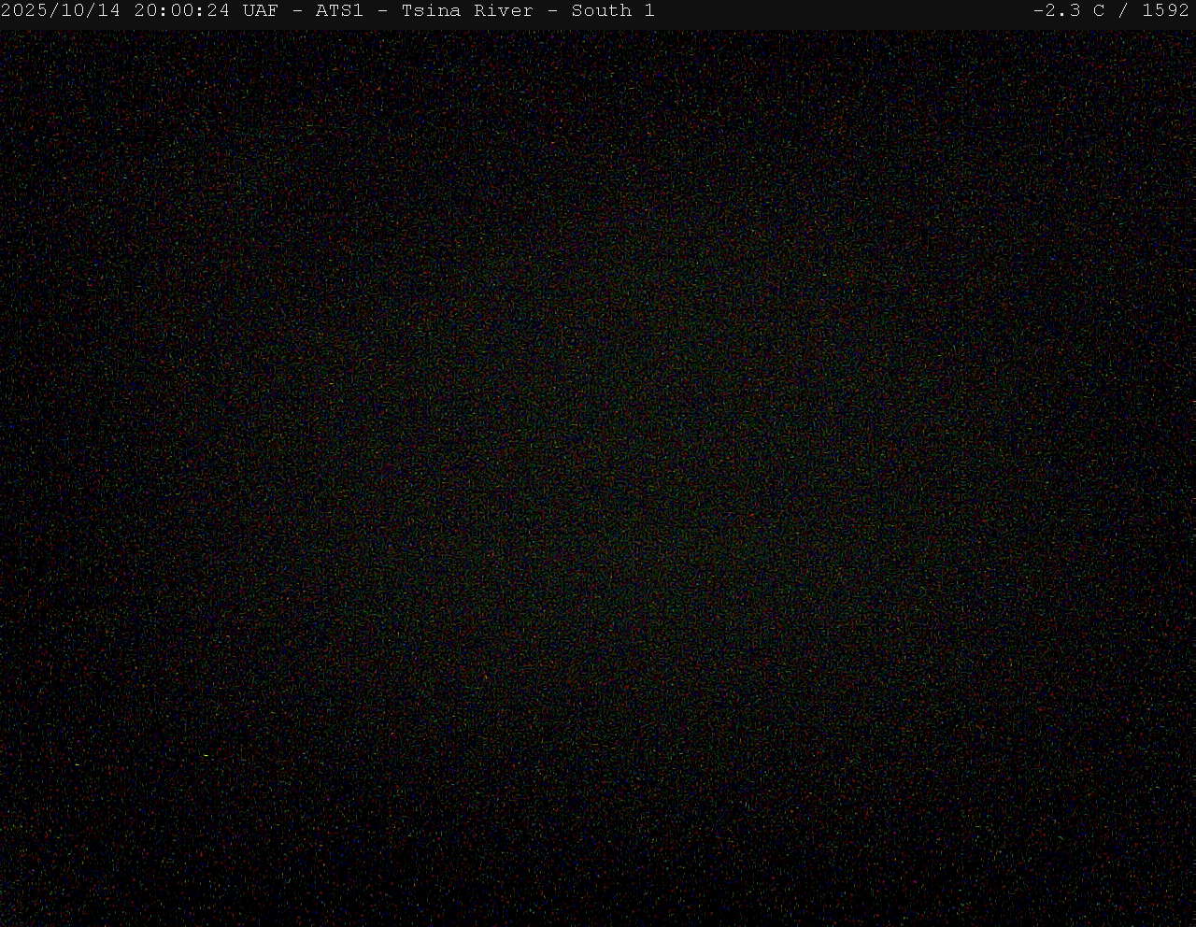Click the ATS1 station identifier
The height and width of the screenshot is (927, 1196).
pyautogui.click(x=339, y=11)
